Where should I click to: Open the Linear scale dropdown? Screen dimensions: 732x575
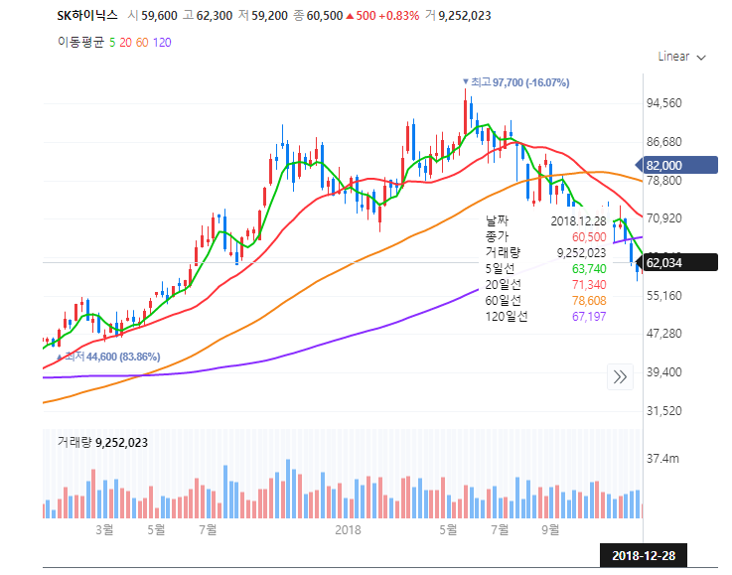tap(681, 57)
